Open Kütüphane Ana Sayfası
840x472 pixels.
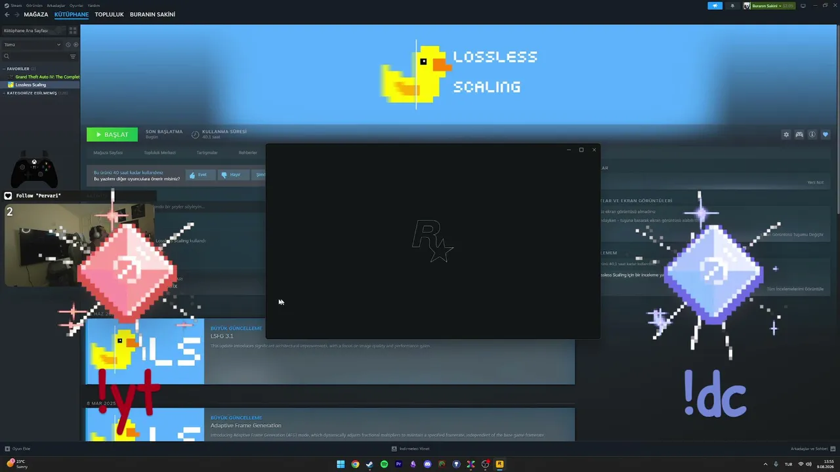33,31
